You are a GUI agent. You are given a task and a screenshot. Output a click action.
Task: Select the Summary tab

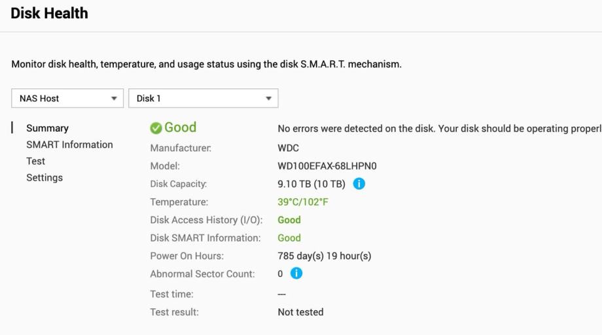click(x=47, y=128)
